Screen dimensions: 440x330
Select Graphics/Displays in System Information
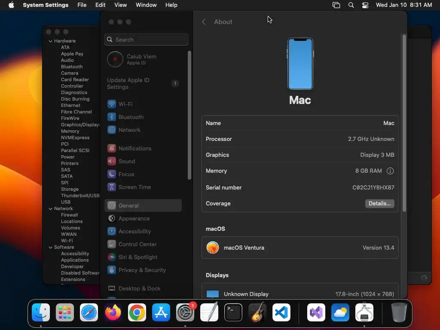coord(80,125)
